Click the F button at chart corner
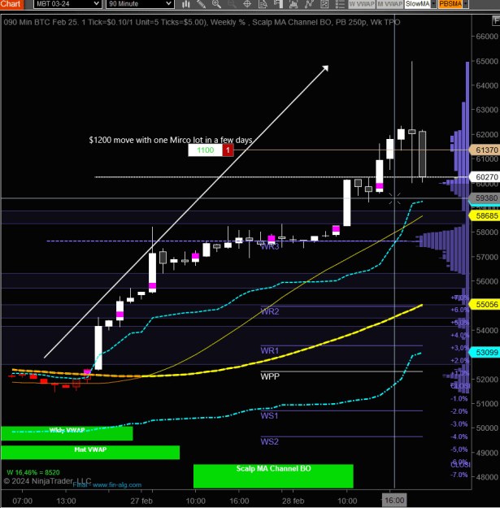This screenshot has width=500, height=508. [496, 21]
